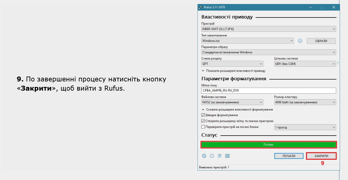This screenshot has height=180, width=348.
Task: Show the log icon
Action: click(x=227, y=156)
